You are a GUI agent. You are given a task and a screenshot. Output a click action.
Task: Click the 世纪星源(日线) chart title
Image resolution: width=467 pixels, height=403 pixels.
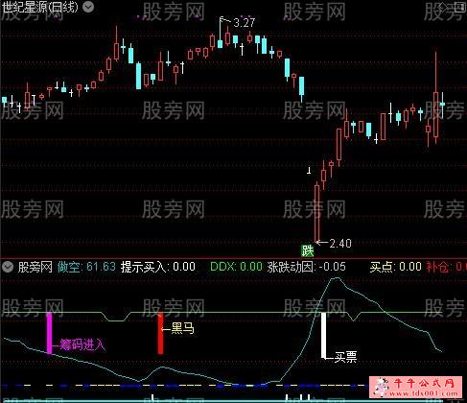point(40,7)
